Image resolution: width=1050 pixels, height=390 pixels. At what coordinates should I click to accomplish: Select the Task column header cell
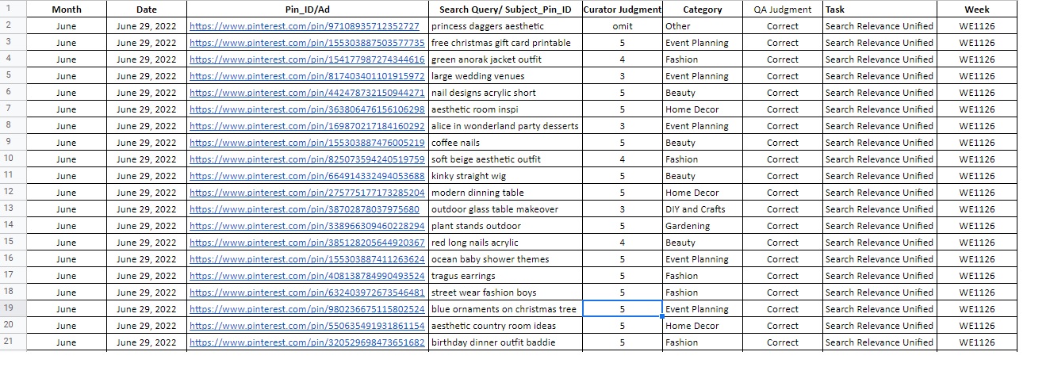[879, 10]
